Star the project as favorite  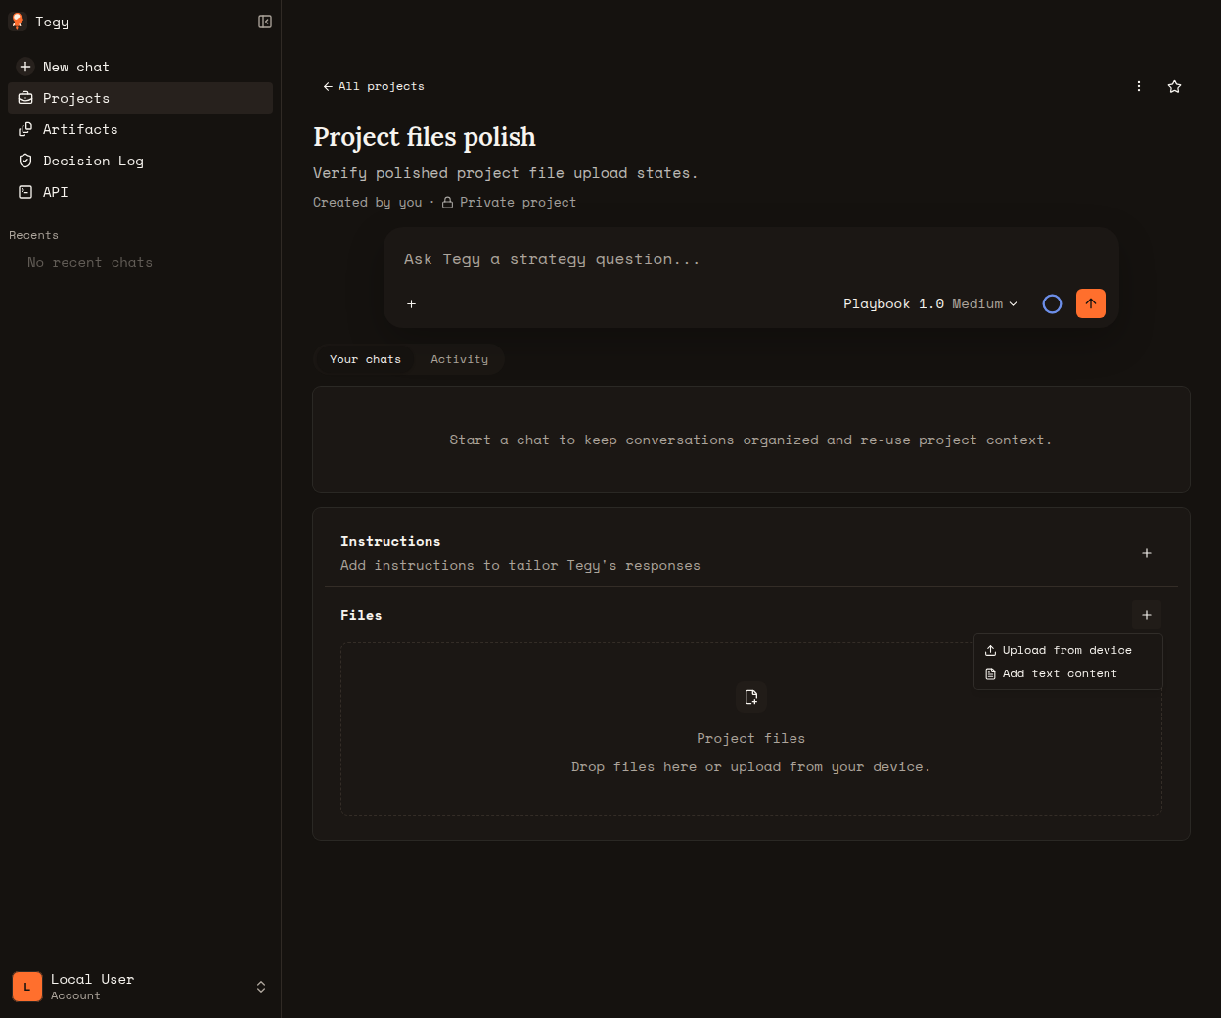pyautogui.click(x=1174, y=86)
